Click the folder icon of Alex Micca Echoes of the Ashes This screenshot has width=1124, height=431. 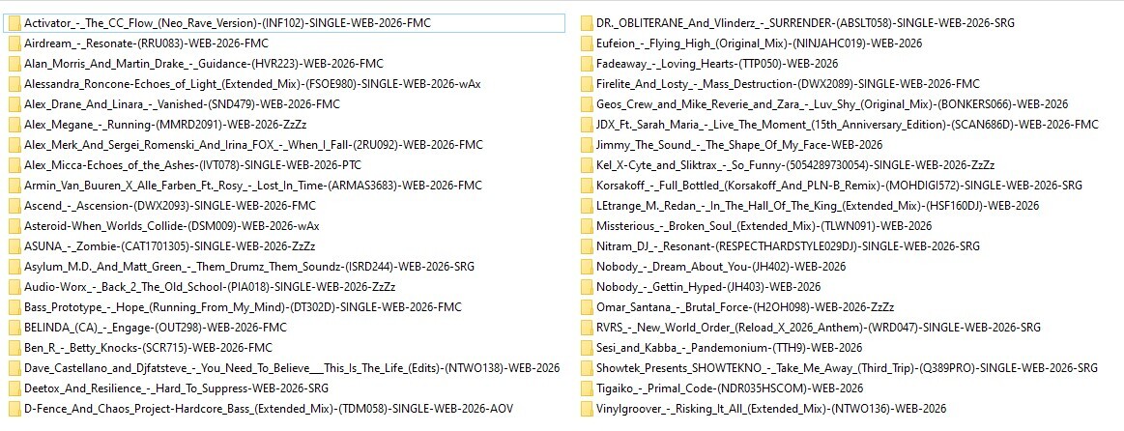point(15,165)
